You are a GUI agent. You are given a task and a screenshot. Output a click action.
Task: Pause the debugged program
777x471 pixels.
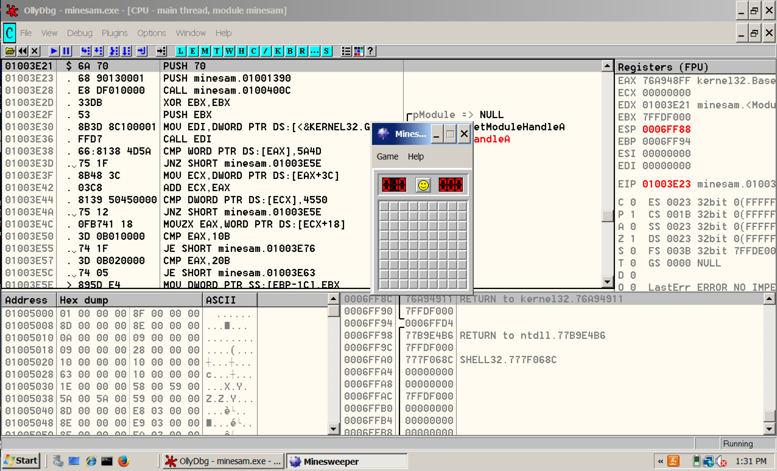66,51
